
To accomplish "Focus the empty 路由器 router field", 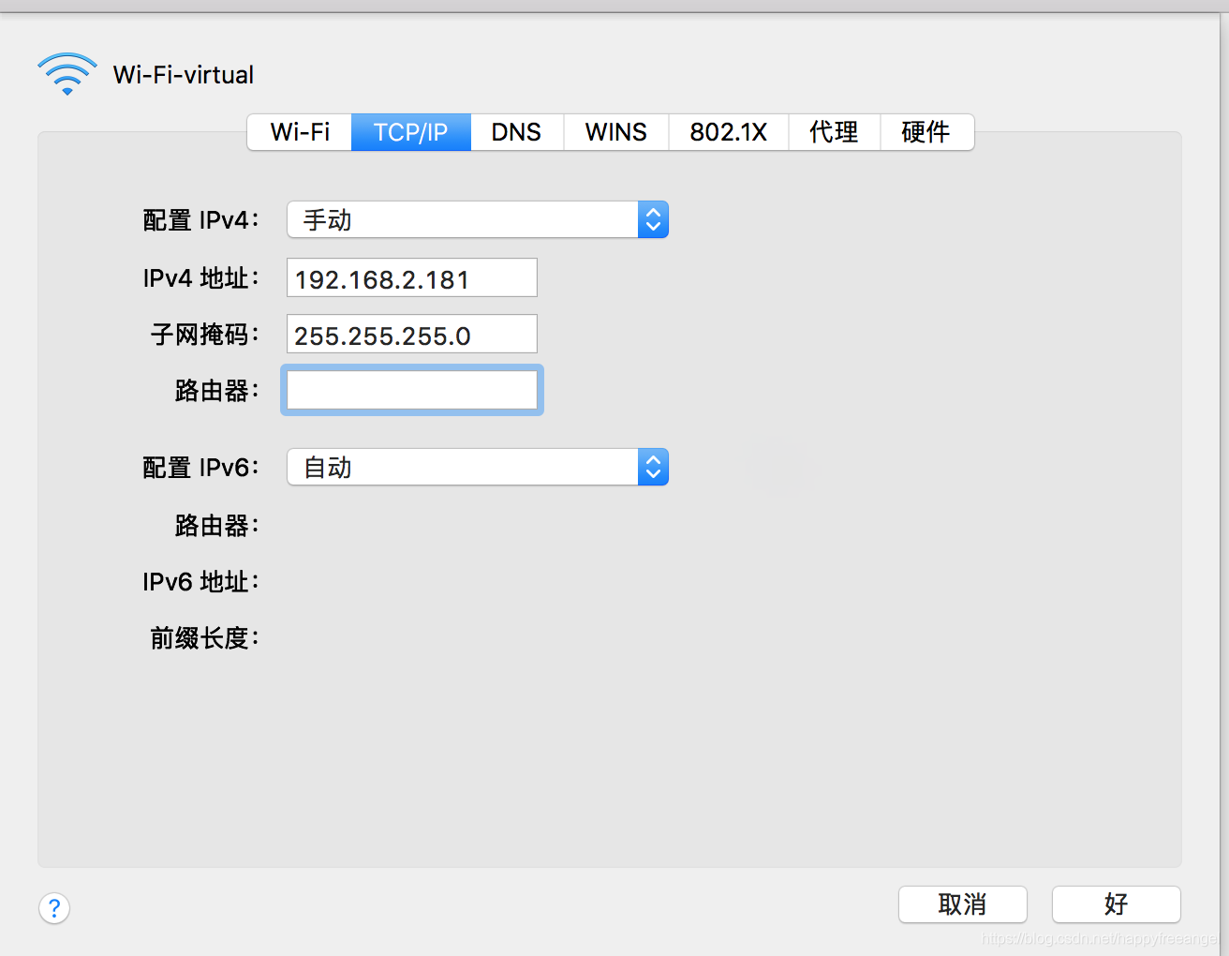I will coord(412,390).
